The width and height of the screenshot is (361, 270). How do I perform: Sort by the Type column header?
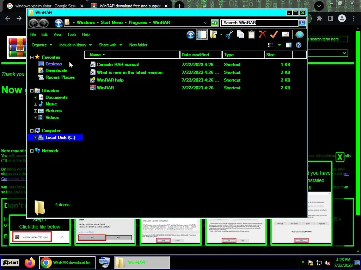(243, 54)
